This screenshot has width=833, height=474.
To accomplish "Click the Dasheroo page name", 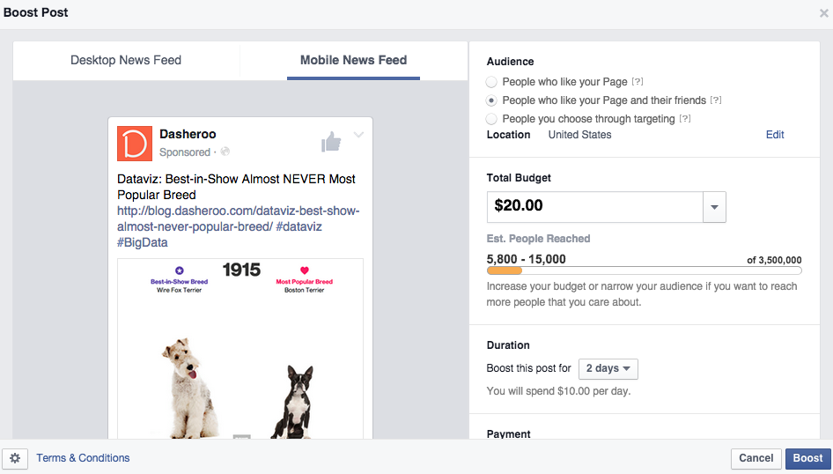I will click(x=188, y=134).
